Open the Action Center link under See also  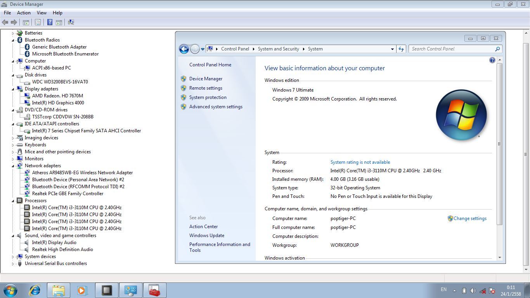(x=203, y=227)
